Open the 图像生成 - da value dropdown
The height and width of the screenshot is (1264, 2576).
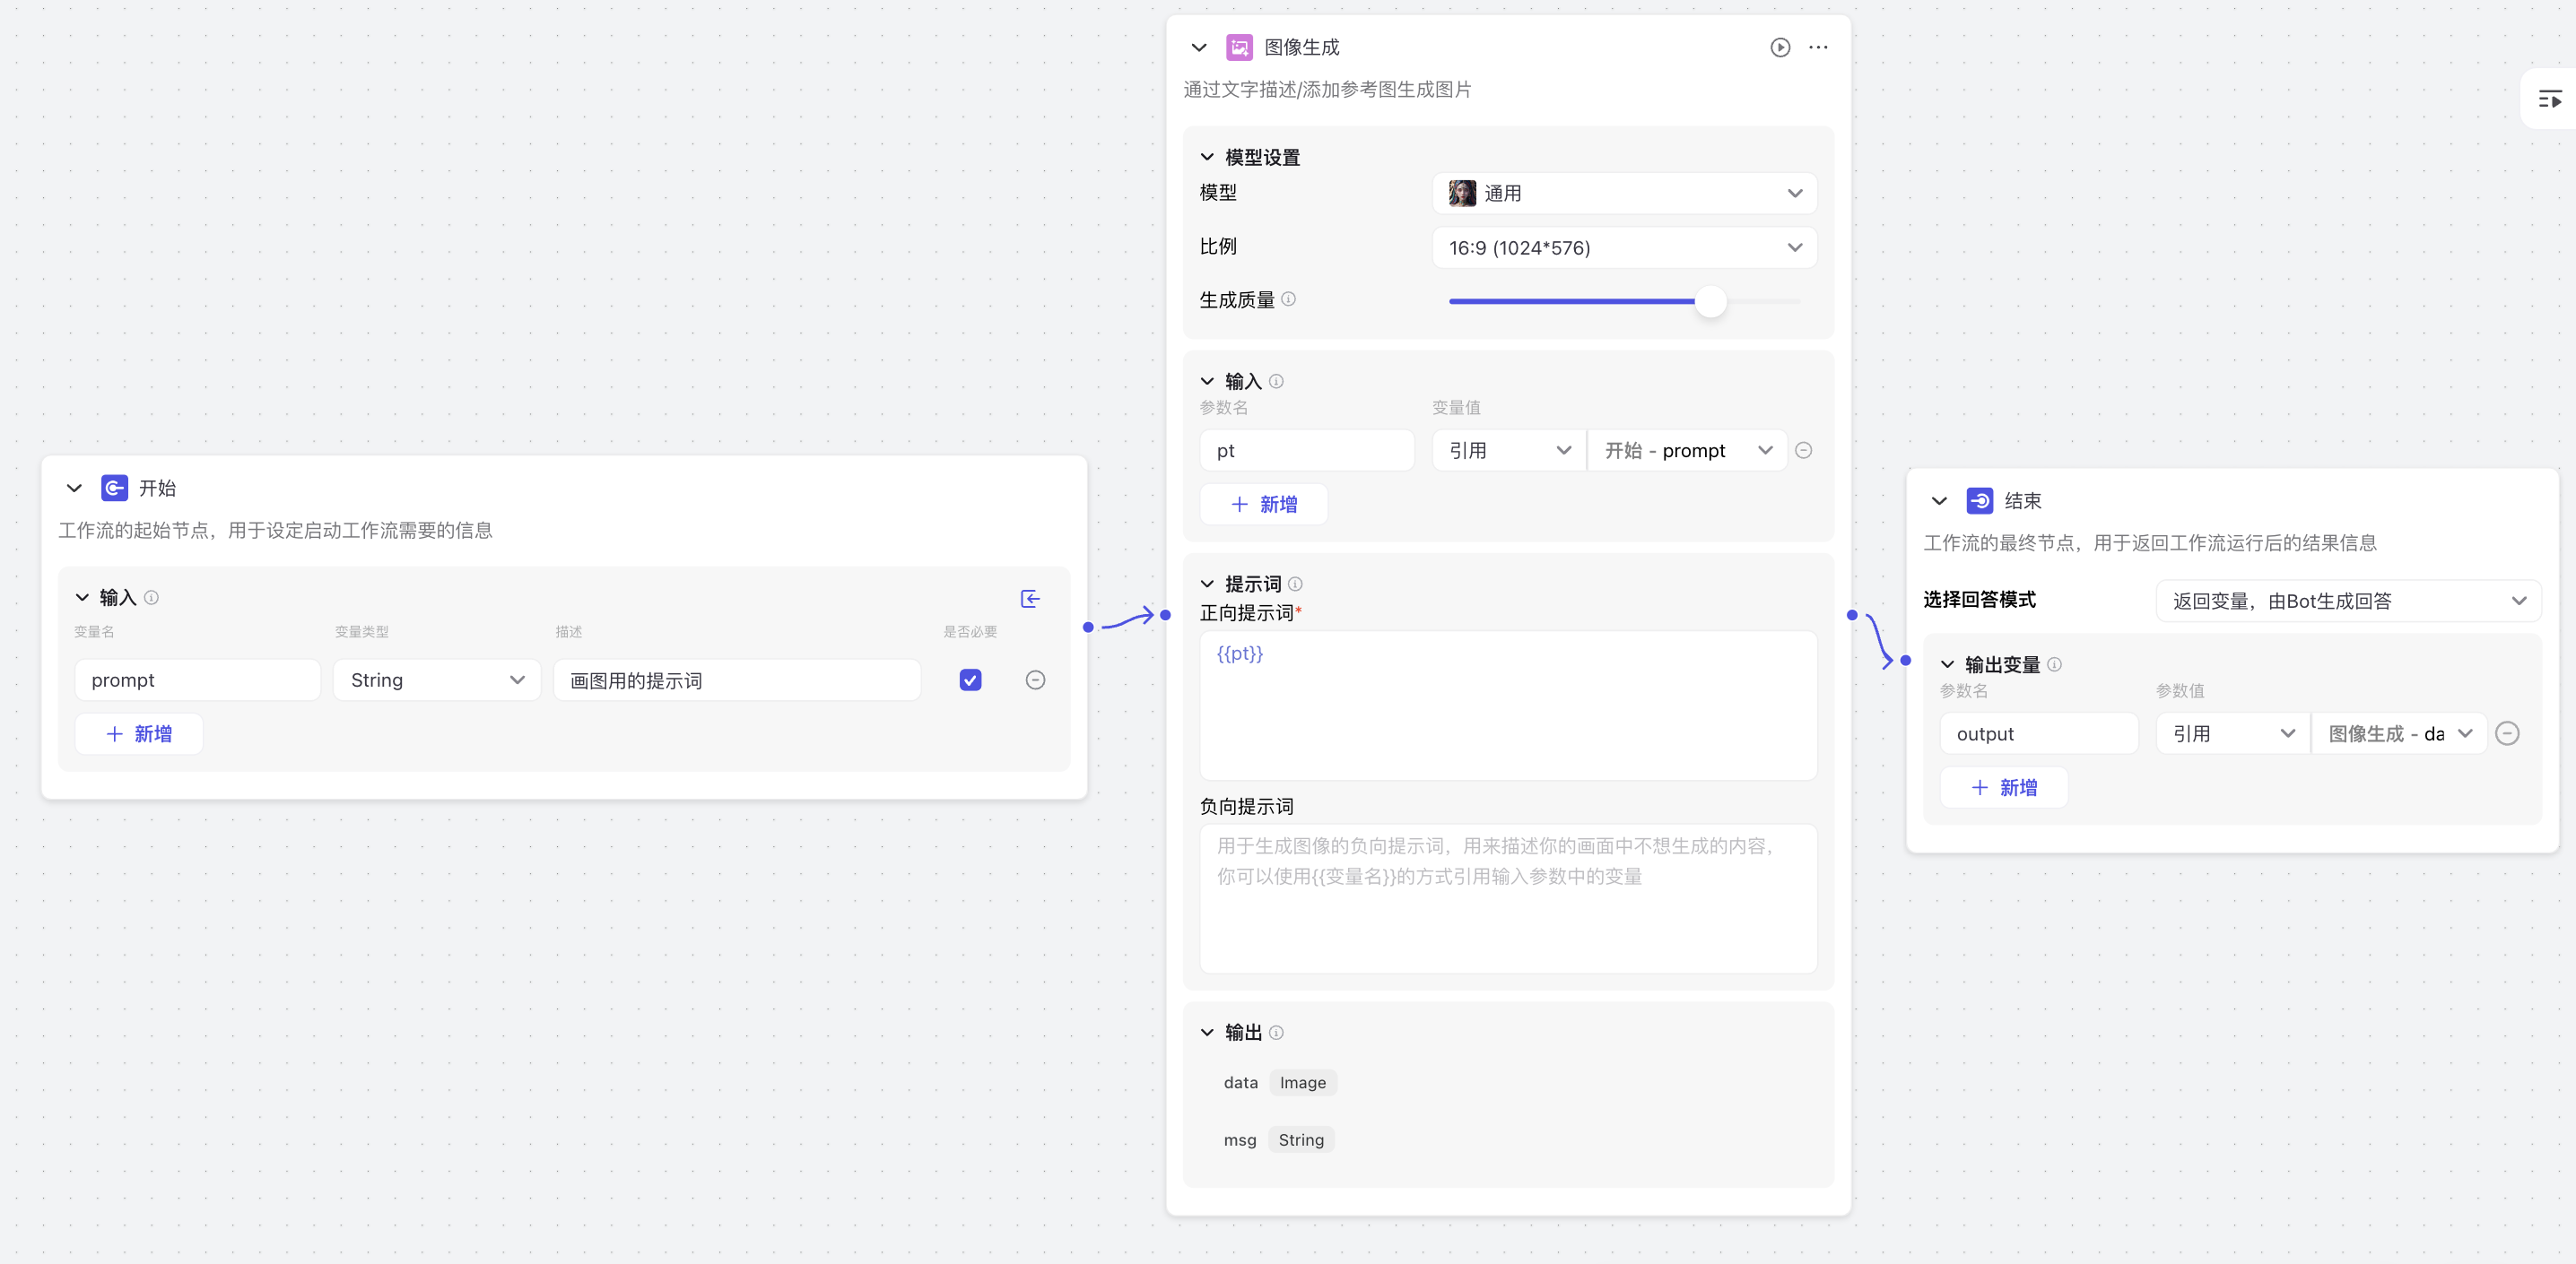(x=2399, y=733)
